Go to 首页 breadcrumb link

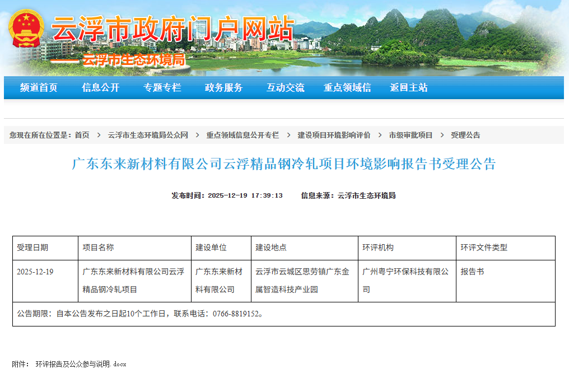click(82, 135)
